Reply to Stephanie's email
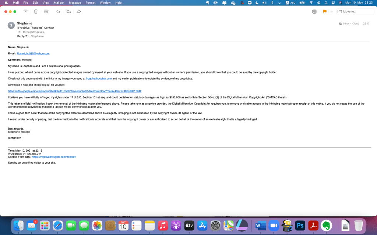The image size is (377, 235). pos(58,11)
